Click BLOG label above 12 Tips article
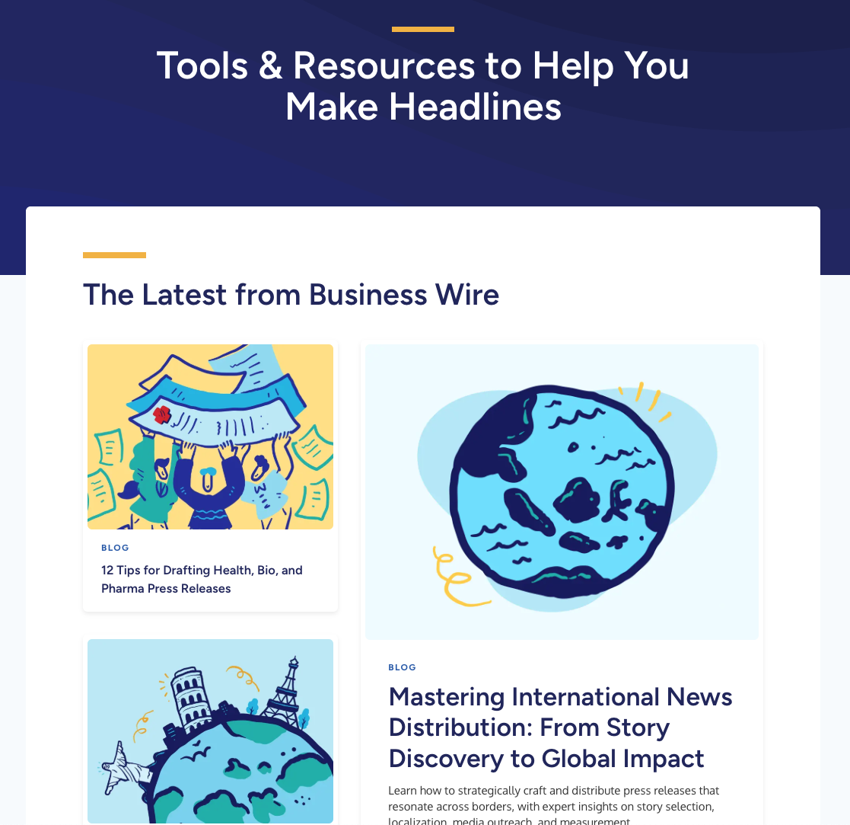This screenshot has width=850, height=825. pos(115,548)
